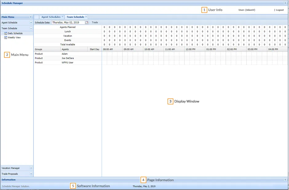This screenshot has height=190, width=289.
Task: Expand the Trade Proposals section
Action: coord(31,174)
